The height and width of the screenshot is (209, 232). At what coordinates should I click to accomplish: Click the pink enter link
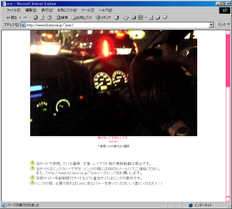113,141
